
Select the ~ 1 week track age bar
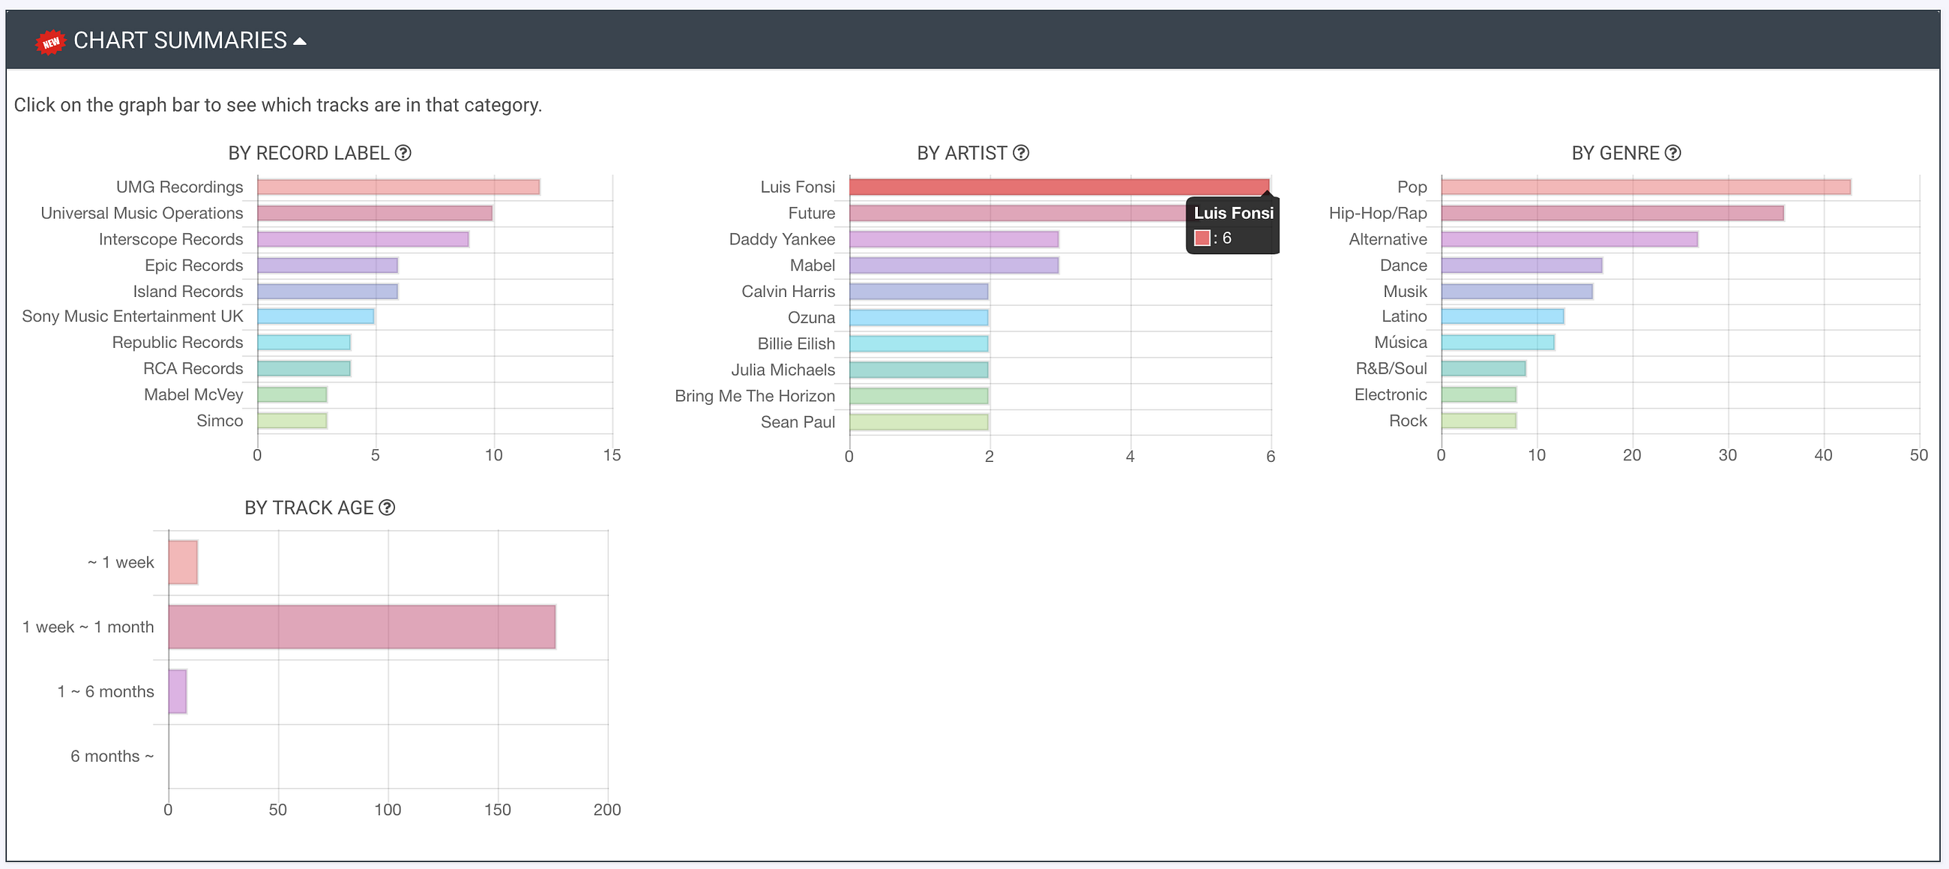coord(183,562)
